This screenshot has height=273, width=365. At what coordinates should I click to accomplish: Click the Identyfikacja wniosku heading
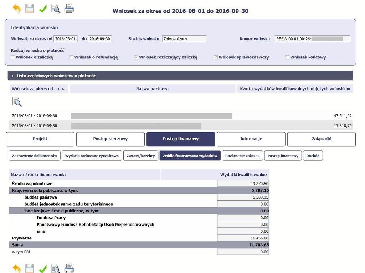[35, 27]
